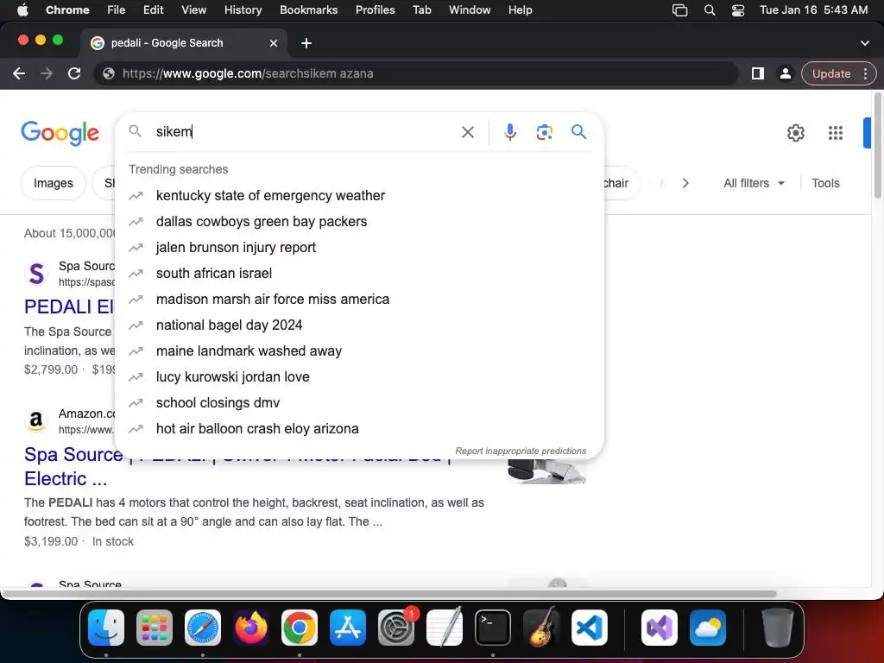This screenshot has height=663, width=884.
Task: Open the Profiles menu
Action: [375, 10]
